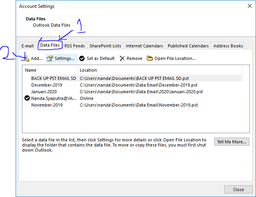Select the Desember-2019 data file
The width and height of the screenshot is (256, 197).
47,85
